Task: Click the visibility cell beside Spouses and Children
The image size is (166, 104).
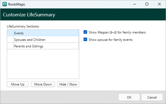Action: (10, 39)
